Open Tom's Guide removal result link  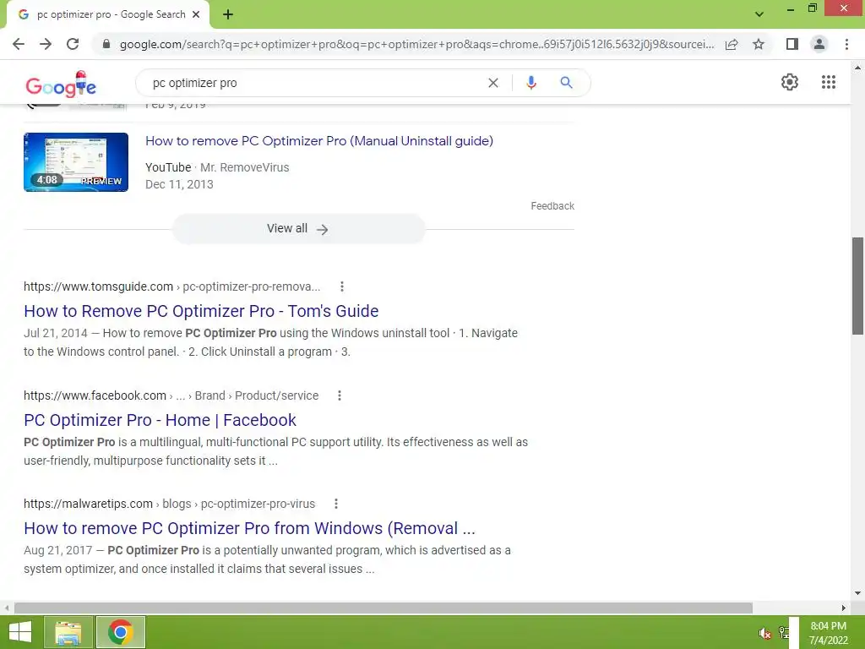pyautogui.click(x=201, y=311)
